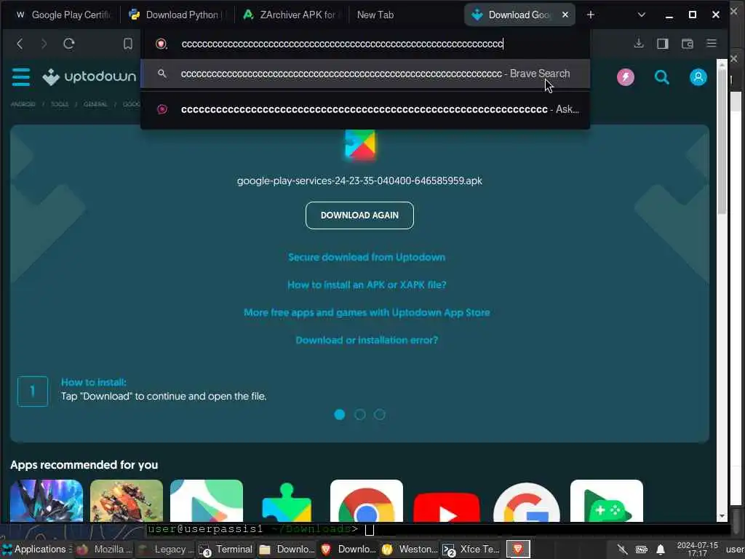The height and width of the screenshot is (559, 745).
Task: Switch to Mozilla taskbar window
Action: click(105, 549)
